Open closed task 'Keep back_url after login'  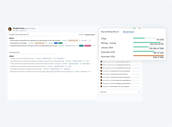coord(28,66)
